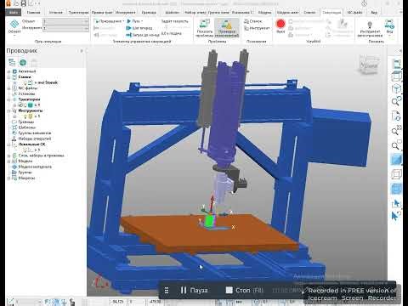Click the page refresh icon on right toolbar

tap(397, 116)
